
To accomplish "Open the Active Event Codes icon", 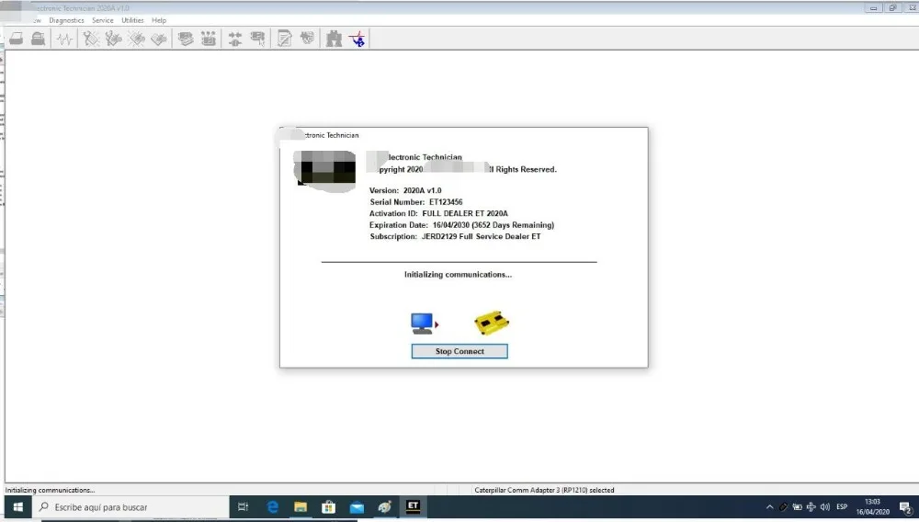I will tap(137, 39).
